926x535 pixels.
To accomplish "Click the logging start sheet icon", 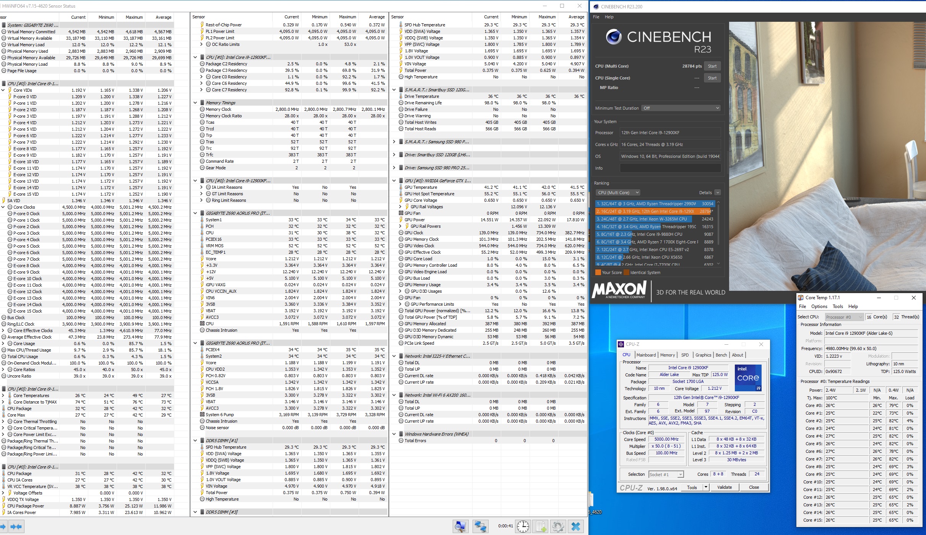I will 541,527.
